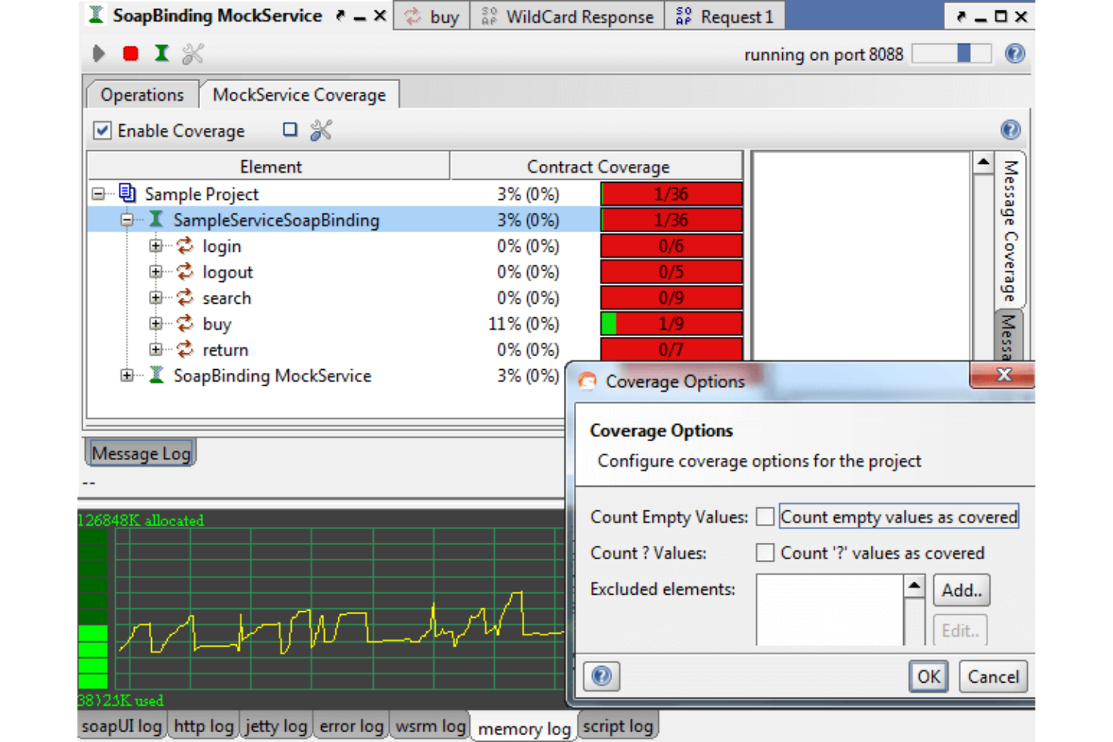Expand the SoapBinding MockService tree node
The image size is (1113, 742).
[x=127, y=376]
